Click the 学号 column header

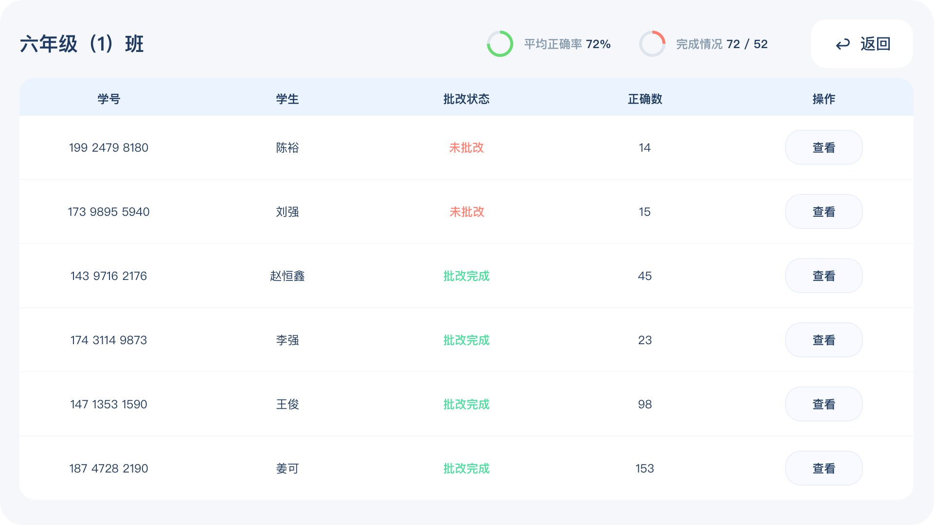coord(108,99)
